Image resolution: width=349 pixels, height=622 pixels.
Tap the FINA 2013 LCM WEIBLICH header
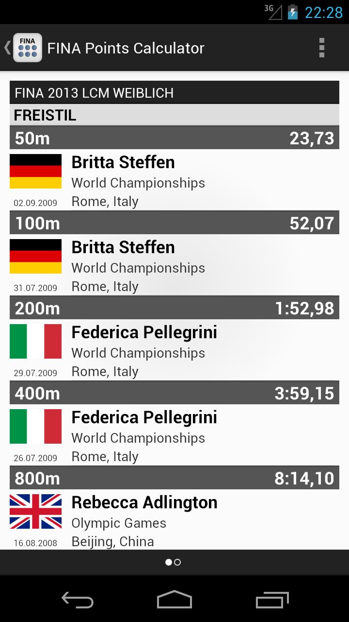tap(174, 92)
